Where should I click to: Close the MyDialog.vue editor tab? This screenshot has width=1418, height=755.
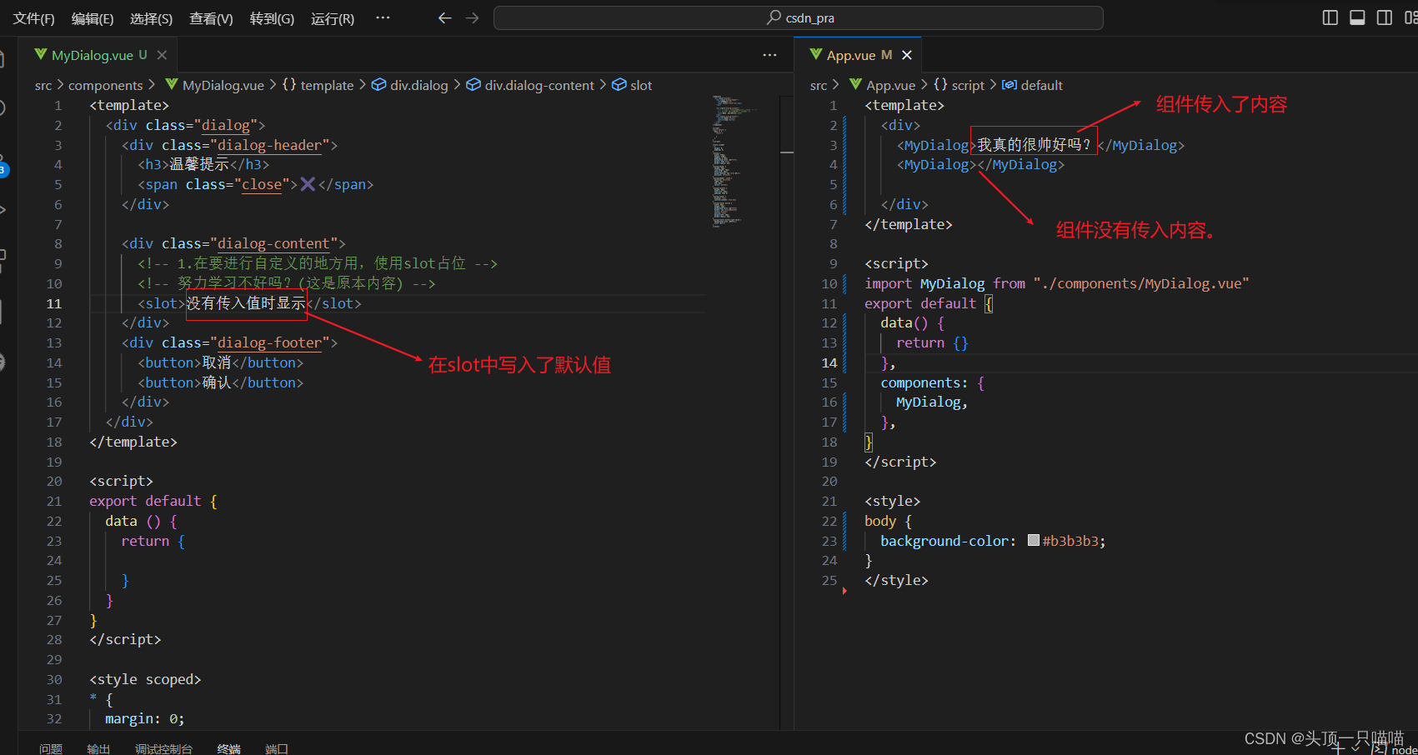[162, 55]
